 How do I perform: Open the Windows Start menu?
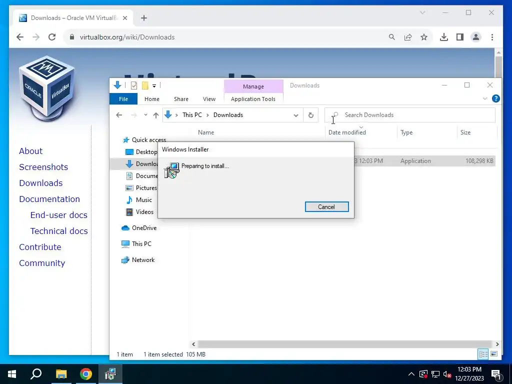[12, 374]
